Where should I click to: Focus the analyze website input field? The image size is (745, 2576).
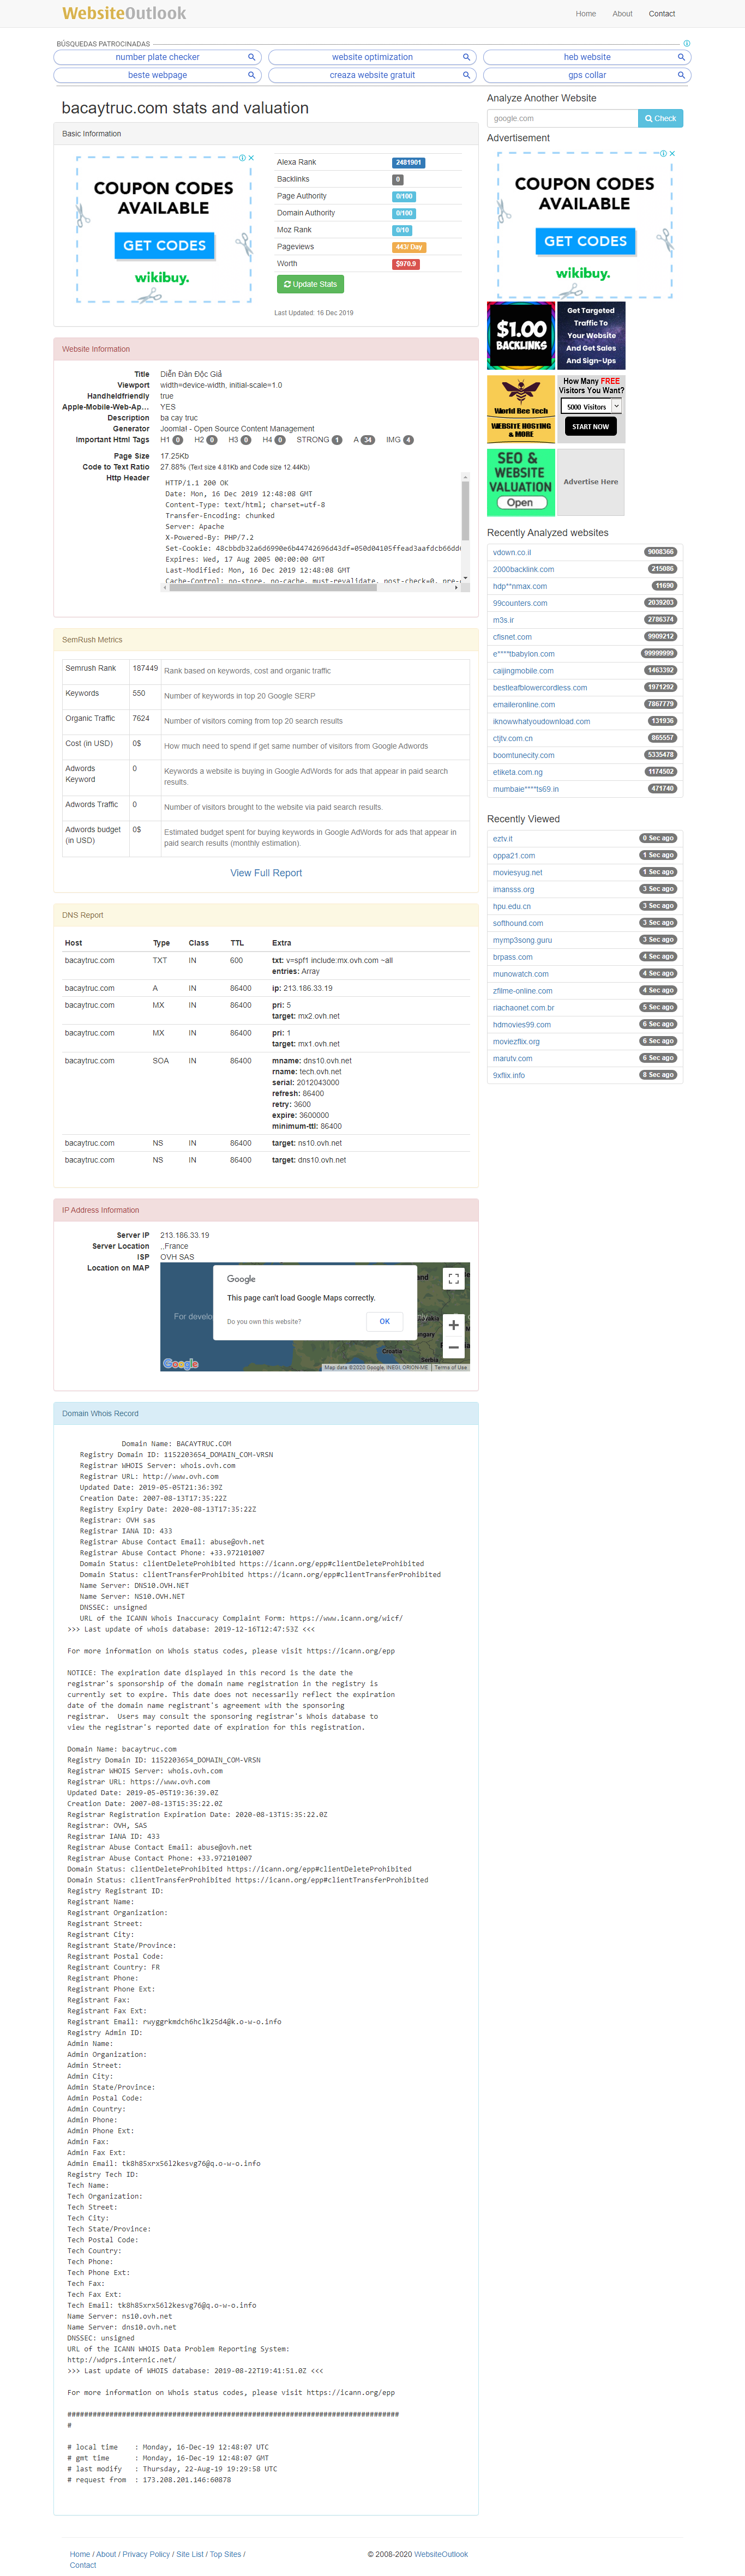(x=562, y=118)
